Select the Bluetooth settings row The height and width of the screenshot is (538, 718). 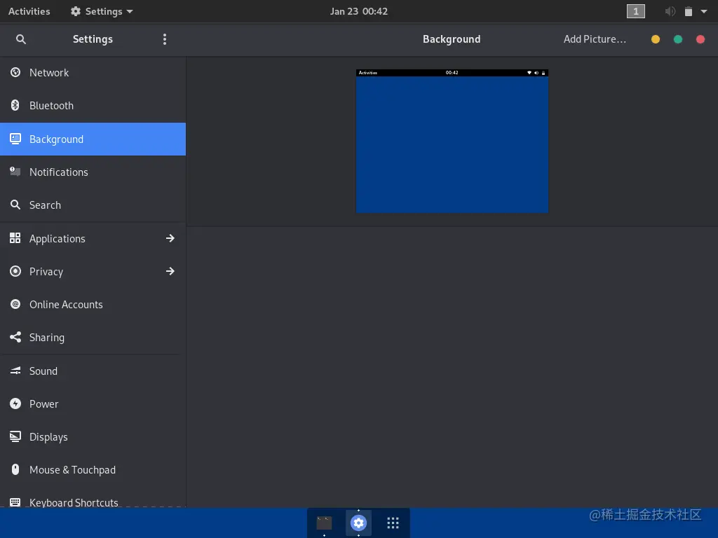[93, 105]
